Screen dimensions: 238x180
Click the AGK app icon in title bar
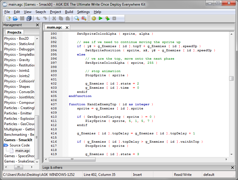(x=5, y=4)
